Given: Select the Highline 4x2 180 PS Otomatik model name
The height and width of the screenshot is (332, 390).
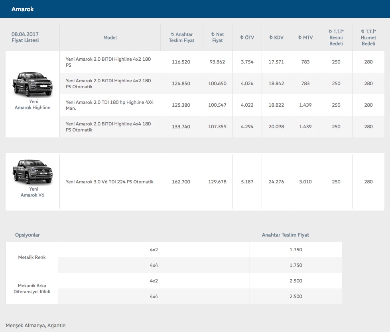Looking at the screenshot, I should point(108,83).
